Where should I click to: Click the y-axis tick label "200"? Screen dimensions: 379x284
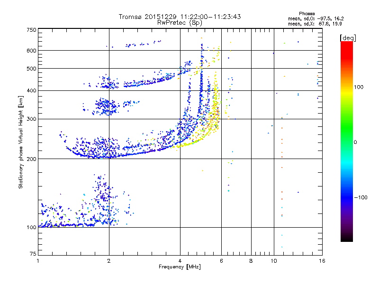click(31, 159)
